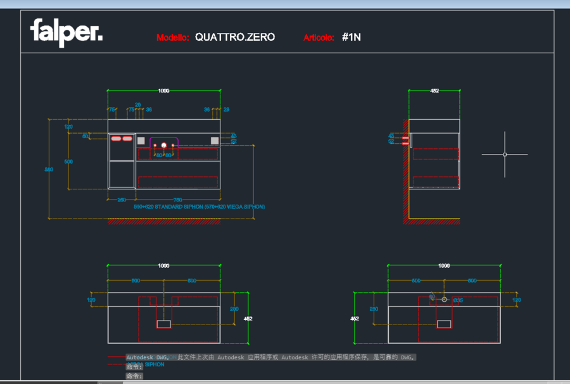Select the depth dimension above the side view
This screenshot has width=570, height=384.
point(434,91)
